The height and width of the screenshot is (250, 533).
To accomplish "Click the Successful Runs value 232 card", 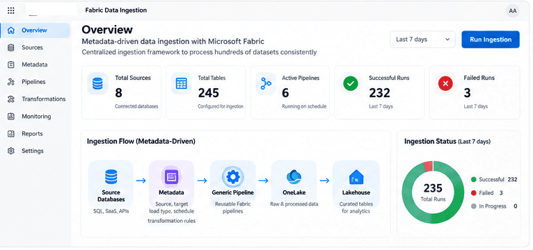I will pyautogui.click(x=379, y=92).
